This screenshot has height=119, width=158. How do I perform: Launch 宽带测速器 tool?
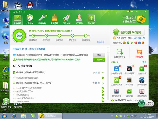click(x=142, y=81)
